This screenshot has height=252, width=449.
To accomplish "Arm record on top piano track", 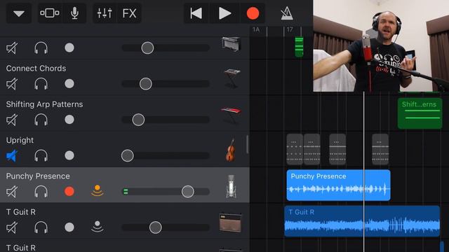I will 69,48.
